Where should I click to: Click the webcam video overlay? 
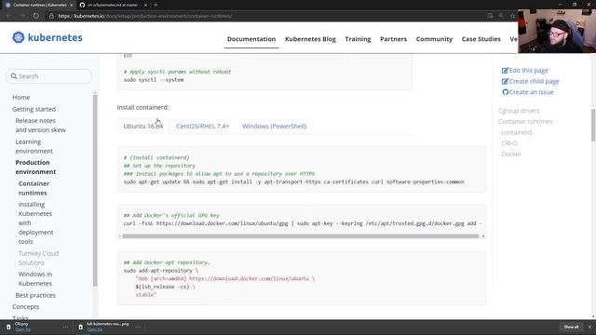[557, 31]
